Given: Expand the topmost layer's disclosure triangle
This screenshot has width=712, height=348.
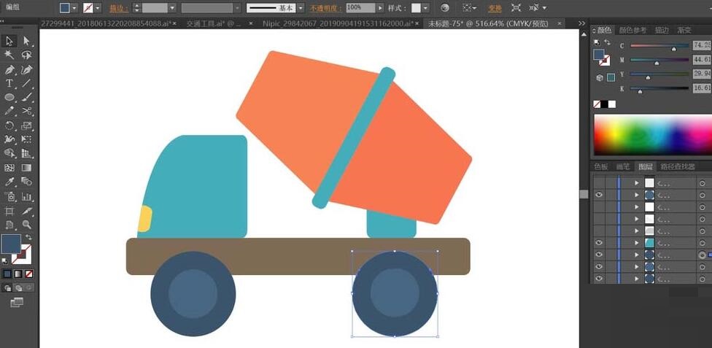Looking at the screenshot, I should pyautogui.click(x=636, y=183).
